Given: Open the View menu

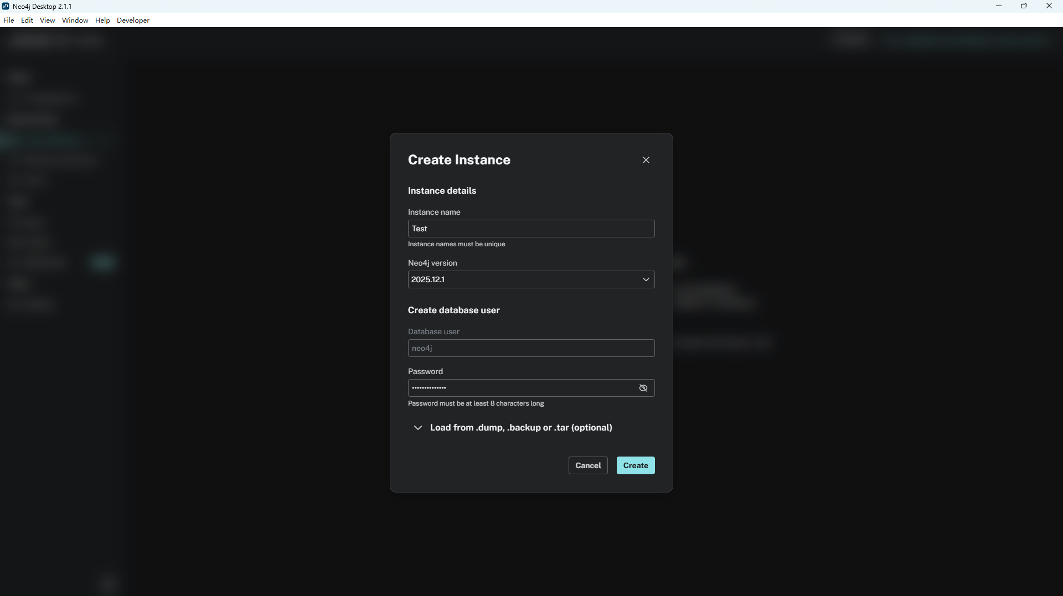Looking at the screenshot, I should click(47, 20).
